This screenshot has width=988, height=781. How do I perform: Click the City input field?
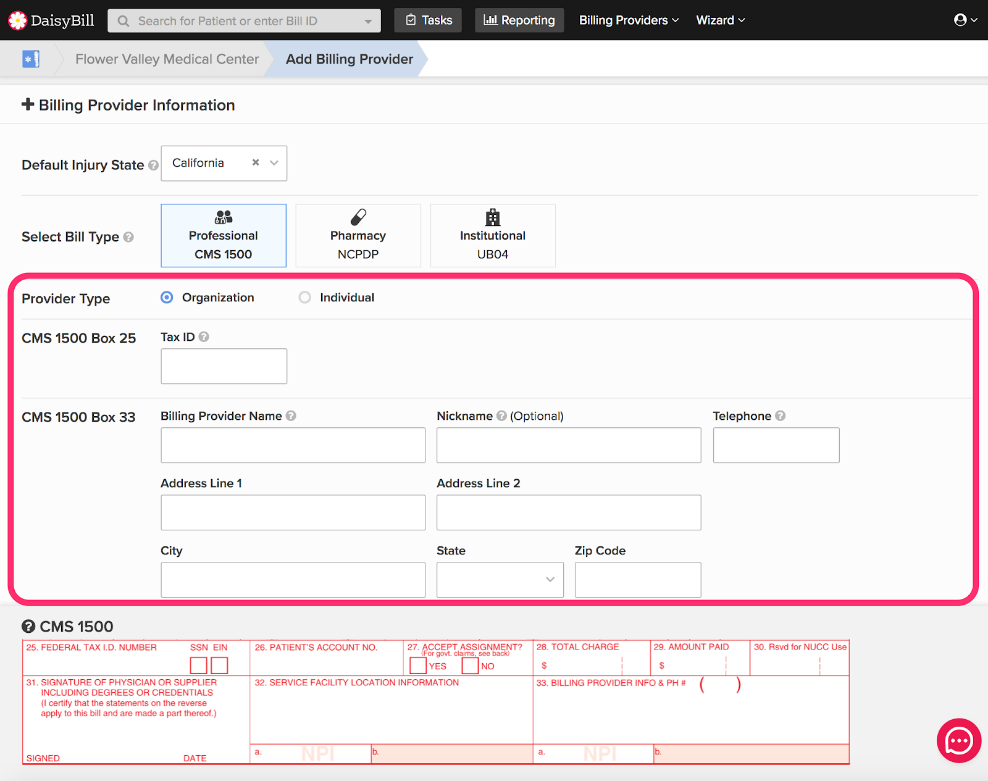(x=293, y=580)
